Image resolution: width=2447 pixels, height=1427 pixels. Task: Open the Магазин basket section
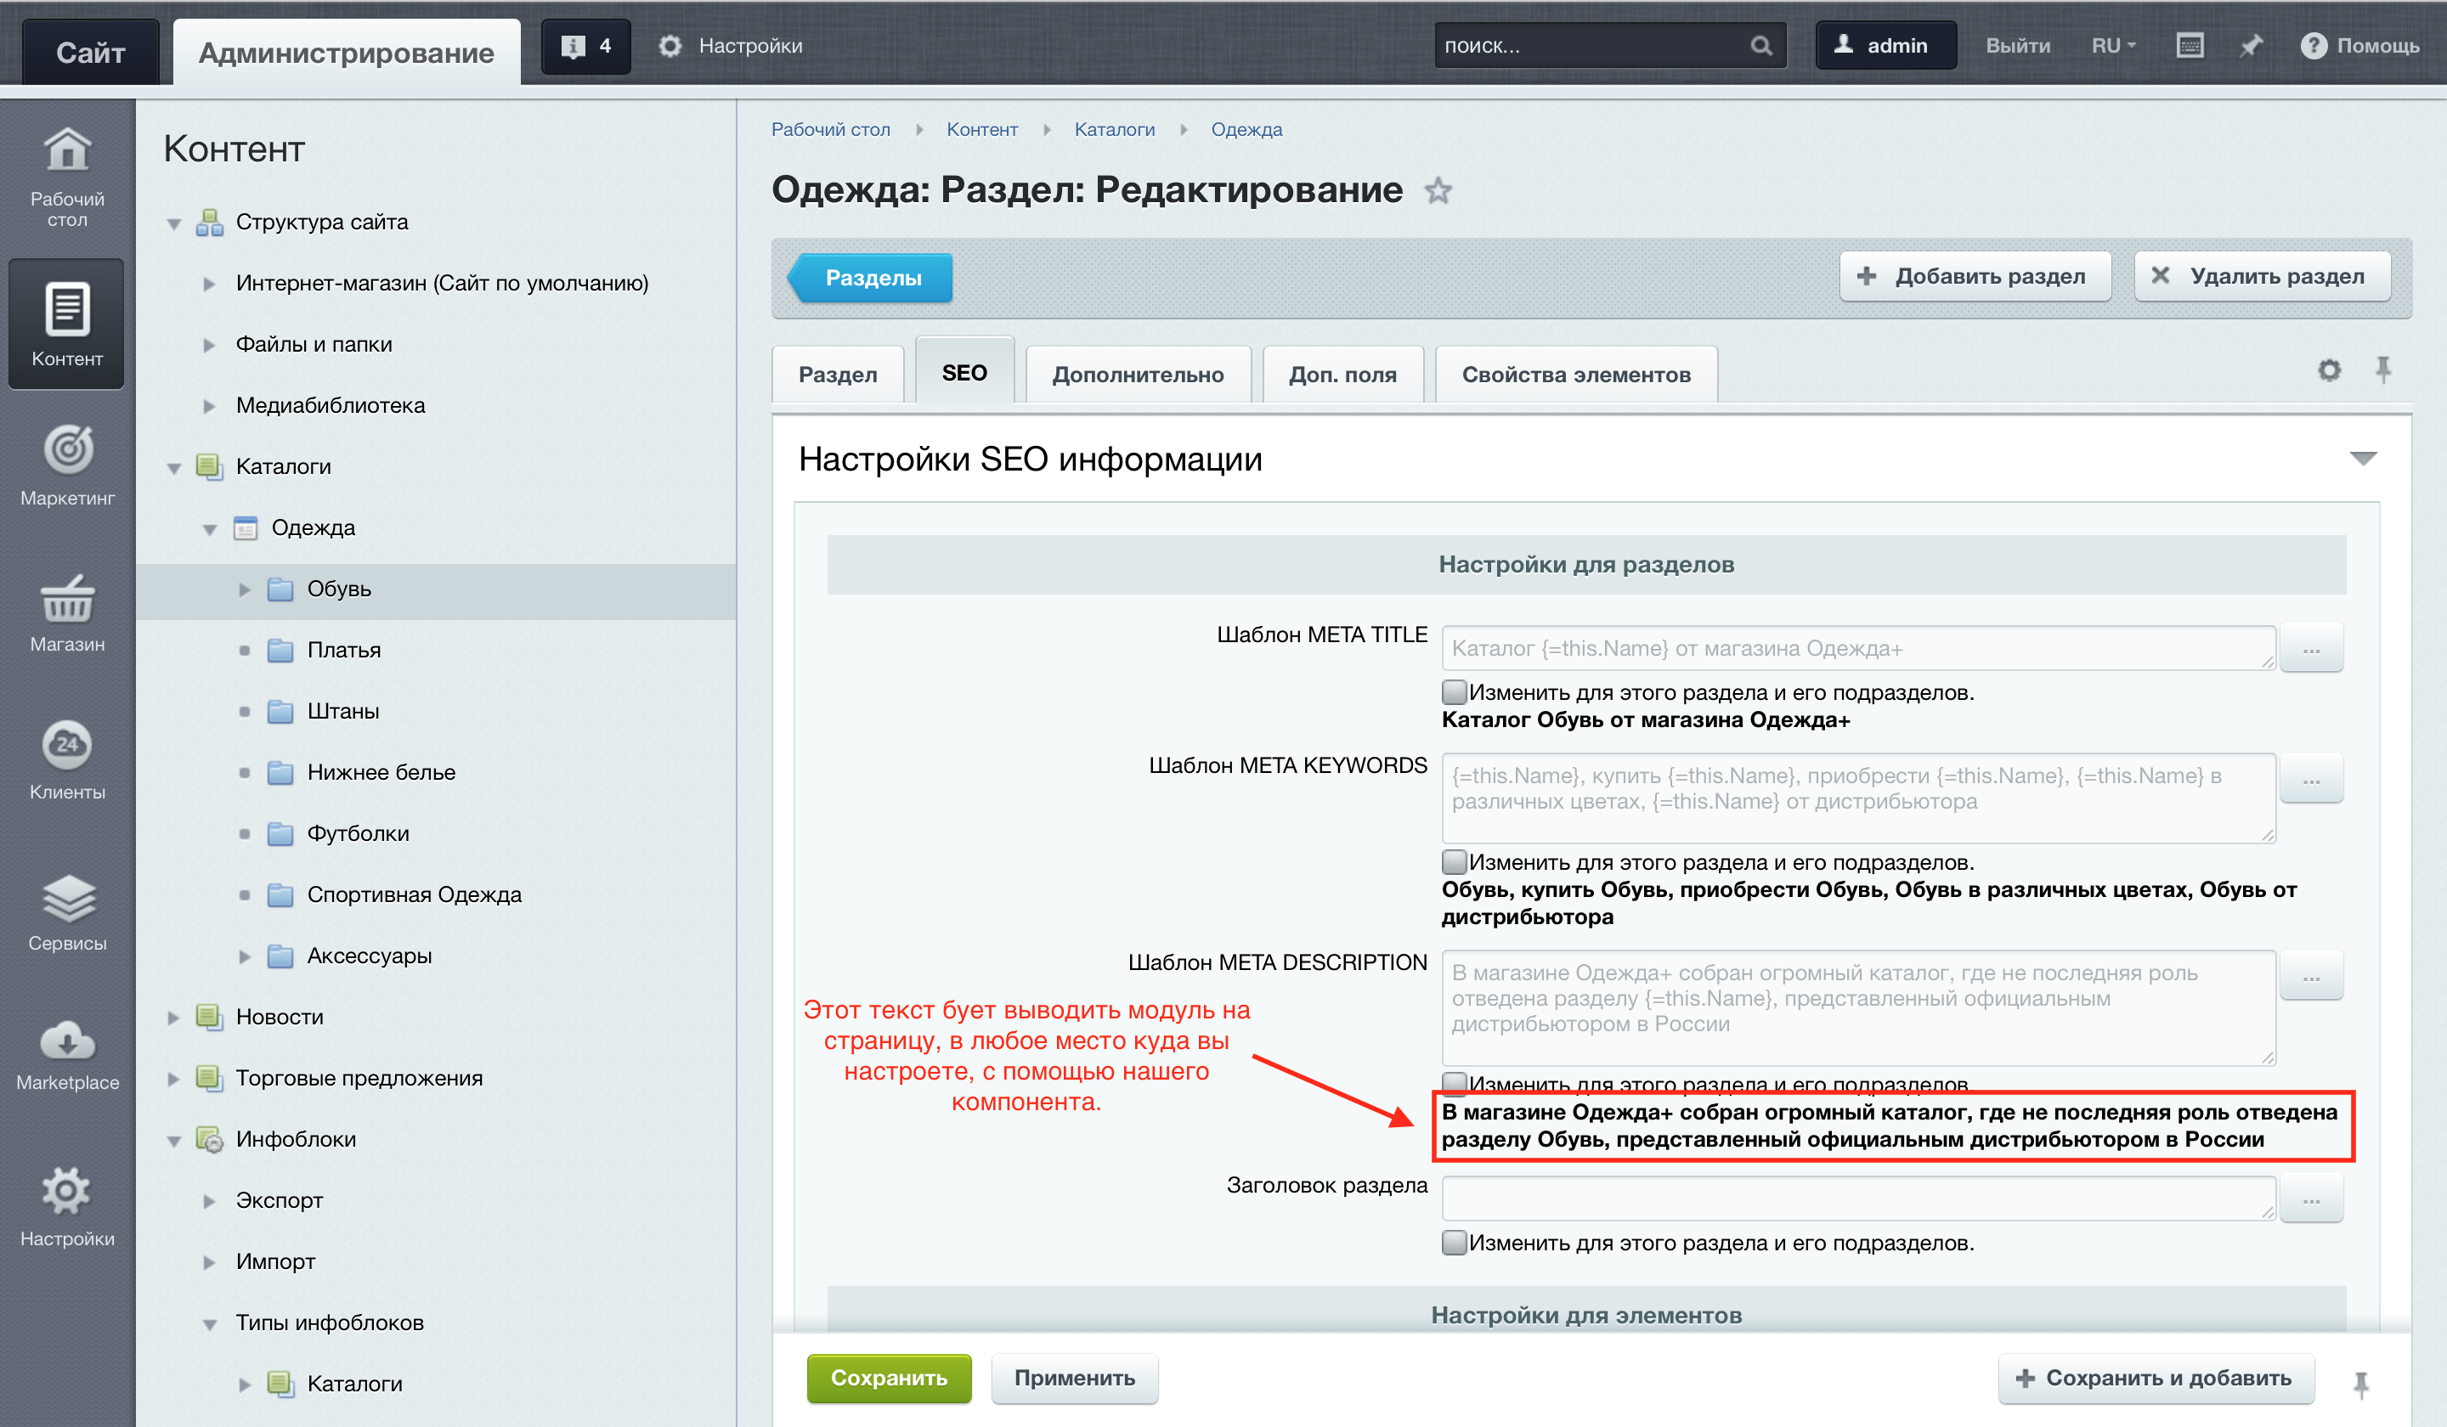tap(67, 599)
